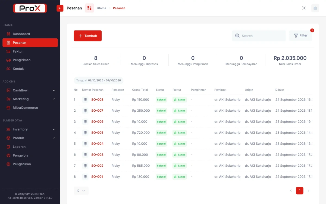Click the red back-arrow sidebar collapse icon
The image size is (326, 204).
pyautogui.click(x=60, y=8)
